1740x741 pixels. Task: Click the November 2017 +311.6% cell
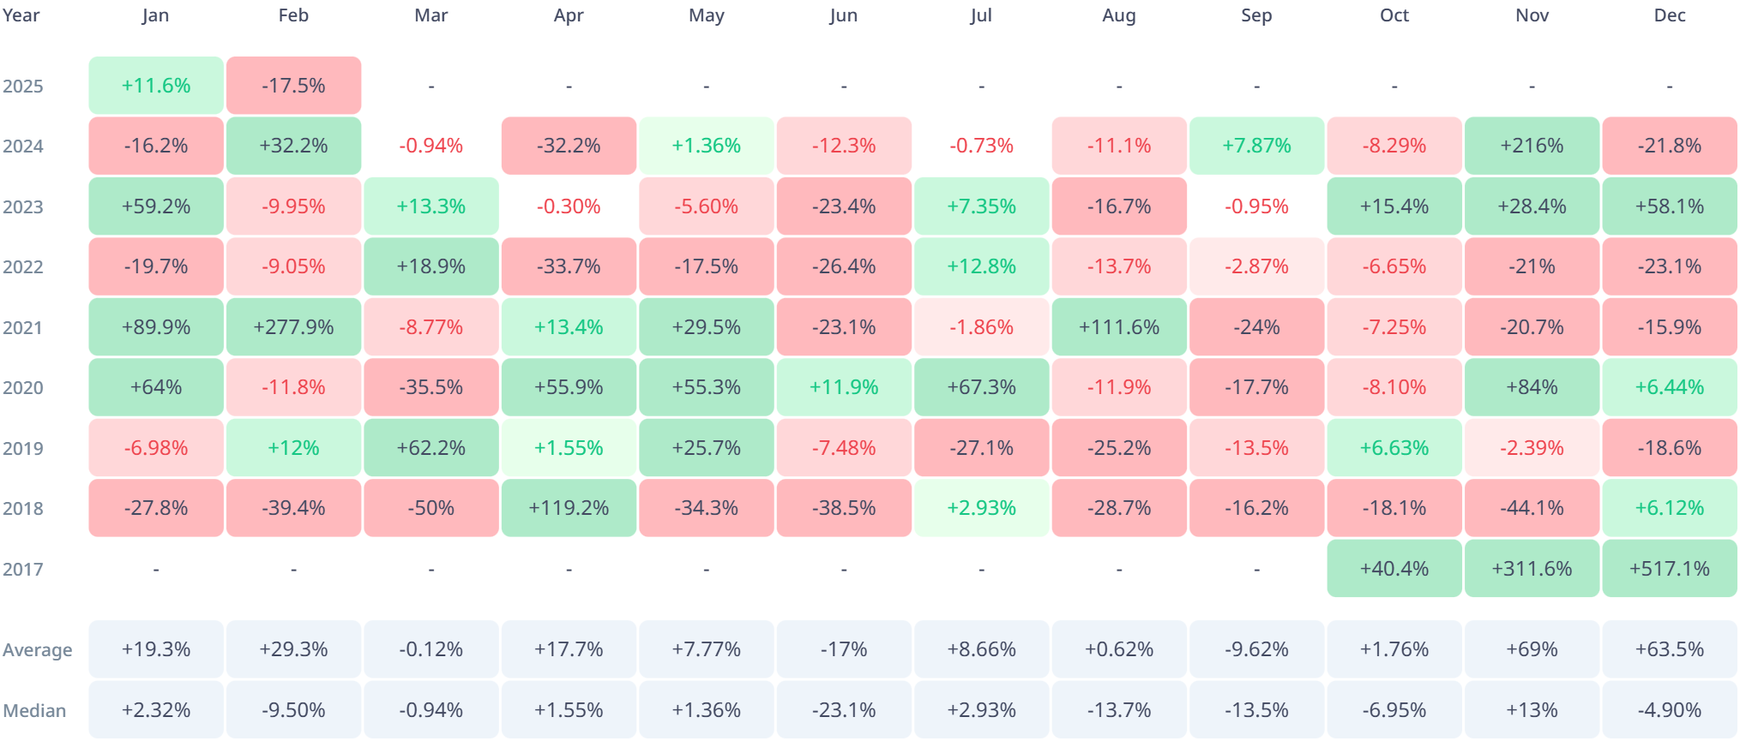[x=1532, y=569]
